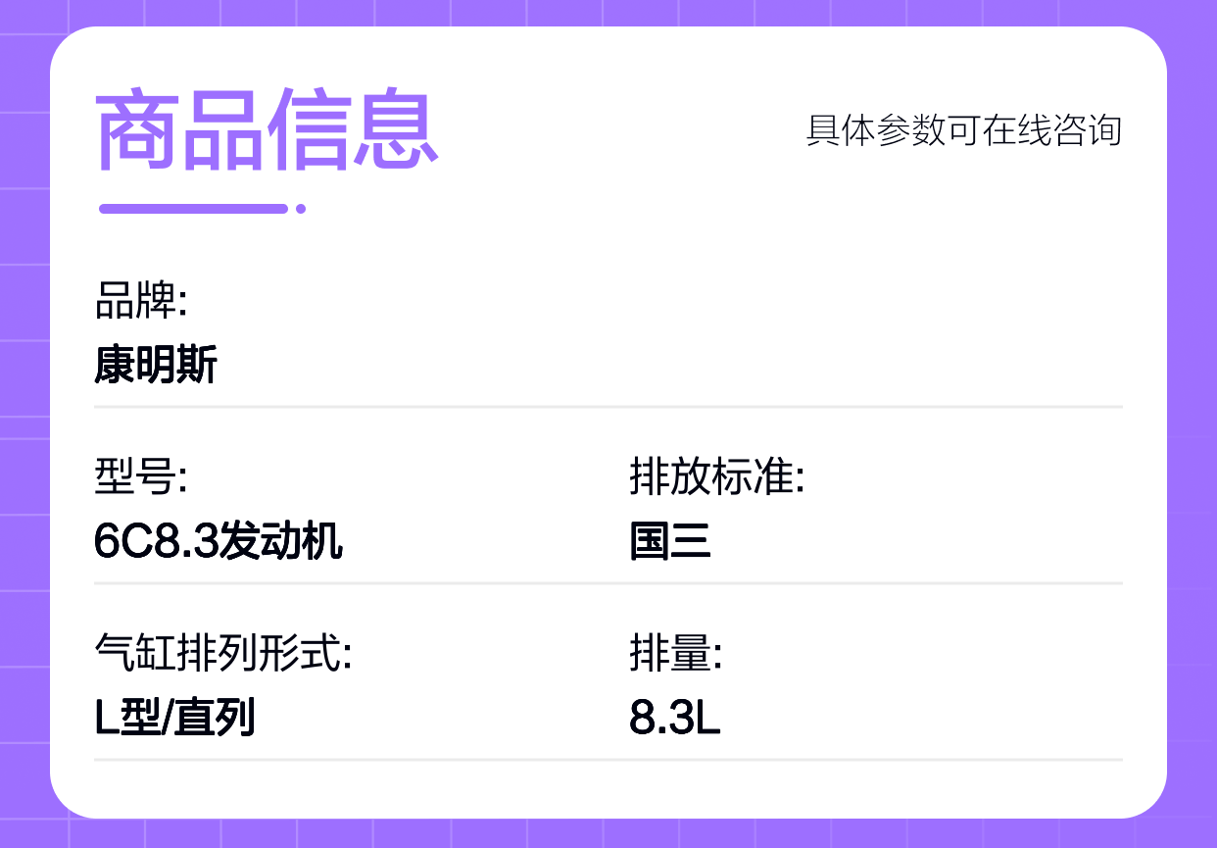
Task: Click the 发动机 characters in the model value
Action: tap(281, 542)
